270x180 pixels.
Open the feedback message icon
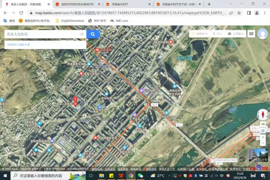pos(251,34)
